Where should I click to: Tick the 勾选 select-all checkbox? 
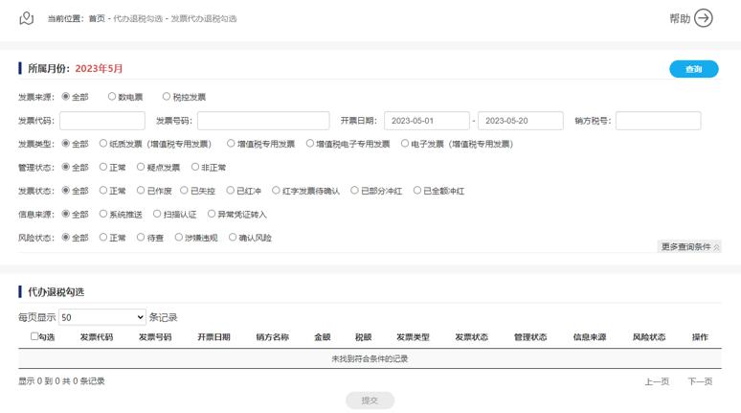(34, 336)
